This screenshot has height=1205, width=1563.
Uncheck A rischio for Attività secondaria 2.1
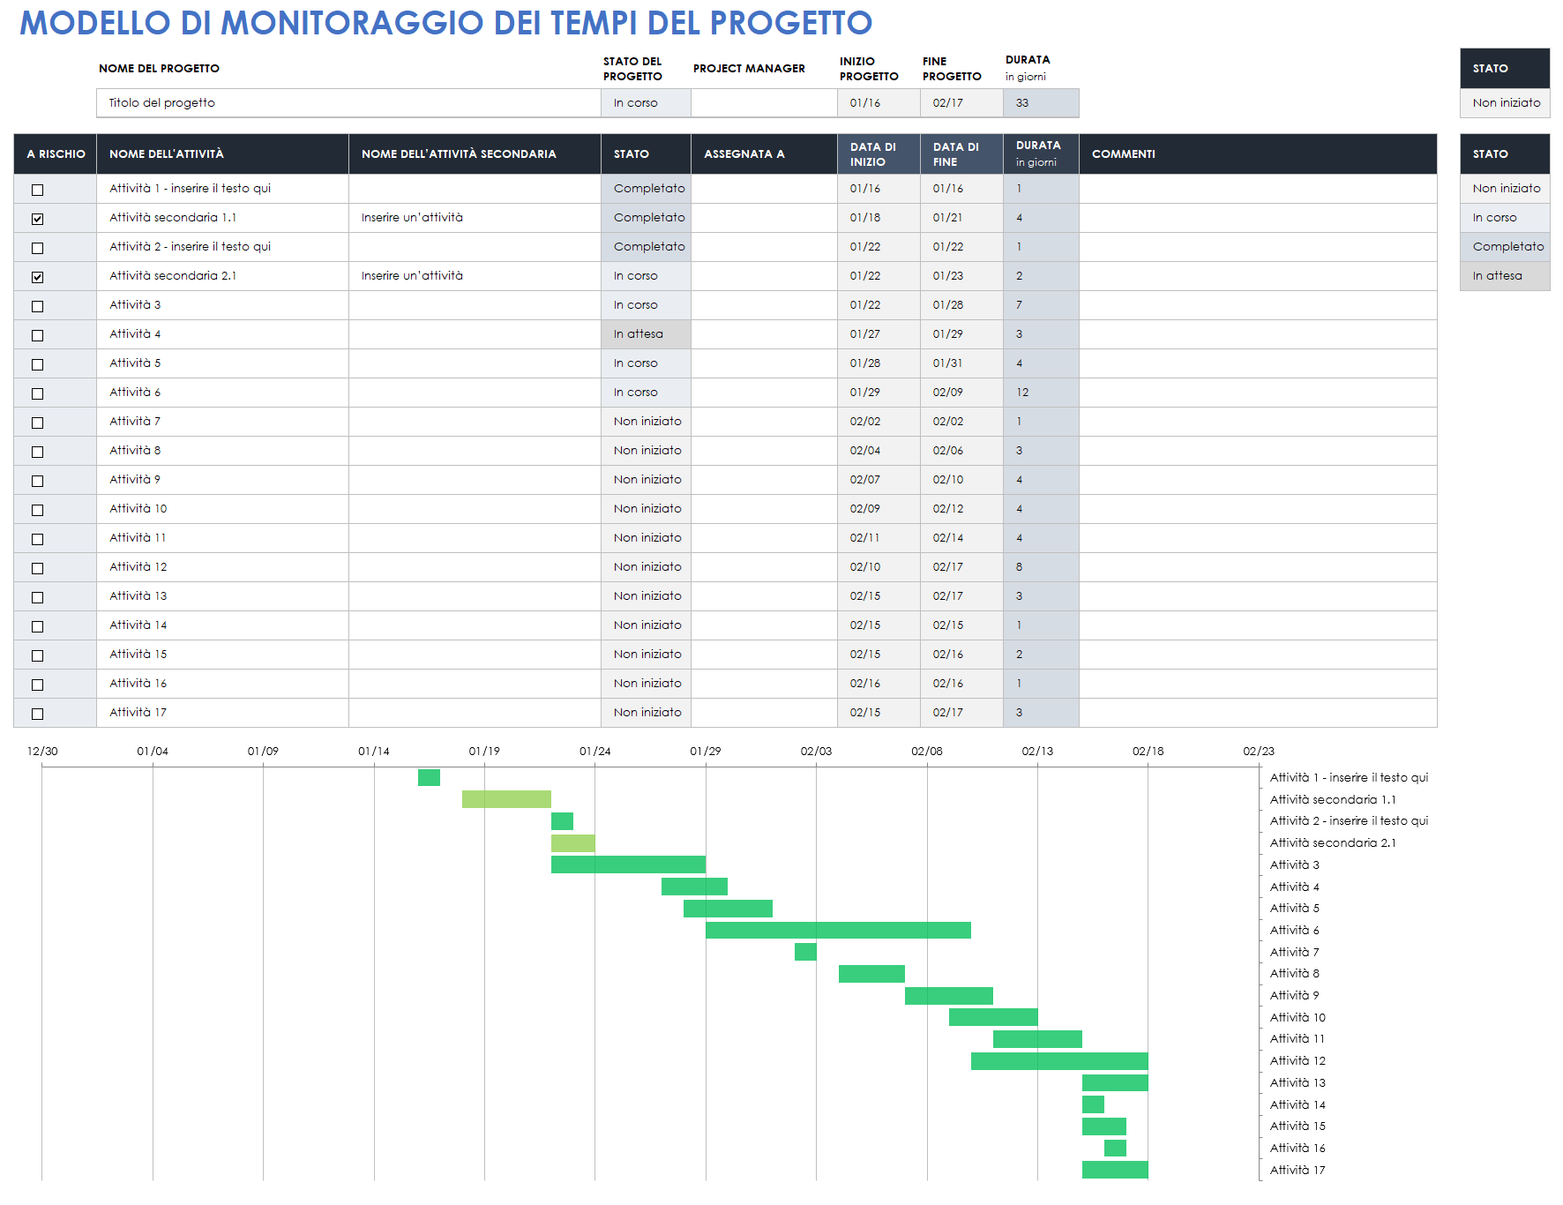37,277
